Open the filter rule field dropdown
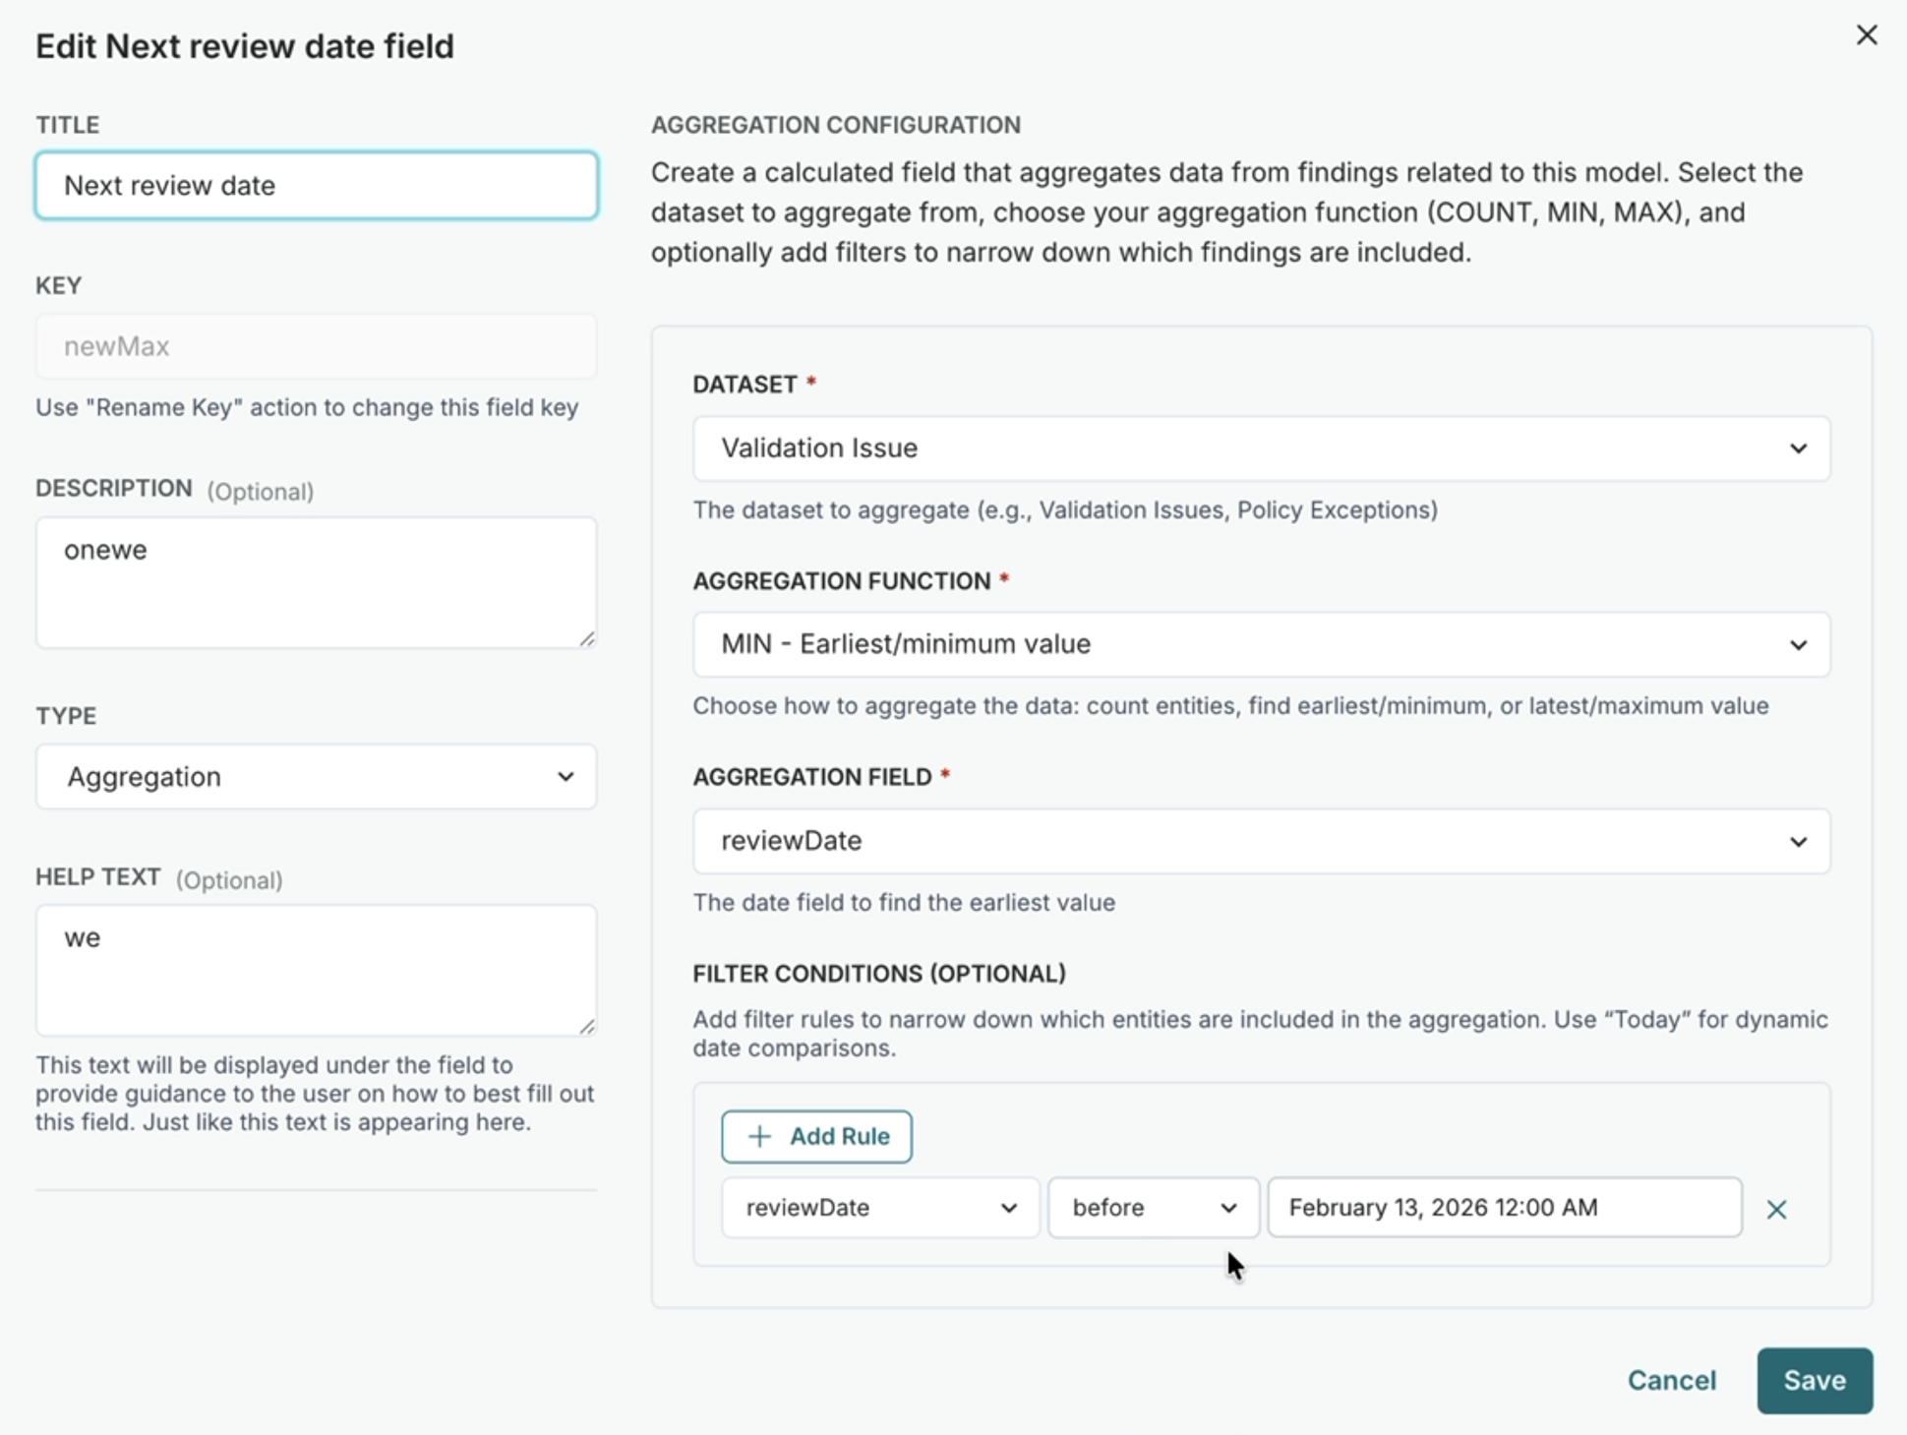Screen dimensions: 1907x1435 point(879,1208)
